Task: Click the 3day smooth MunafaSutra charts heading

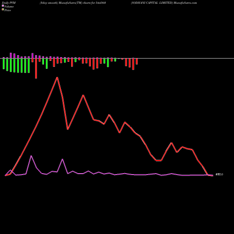Action: point(73,3)
